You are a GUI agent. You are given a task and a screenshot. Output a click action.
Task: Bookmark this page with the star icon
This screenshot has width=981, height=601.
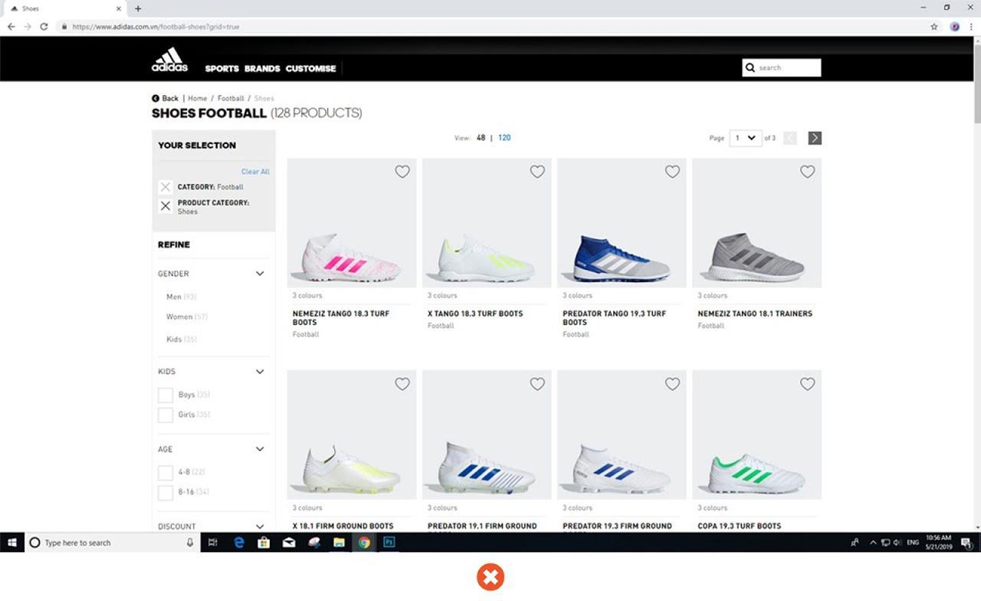click(934, 27)
